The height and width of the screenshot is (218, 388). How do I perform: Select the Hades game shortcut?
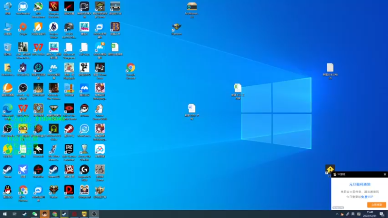coord(54,192)
